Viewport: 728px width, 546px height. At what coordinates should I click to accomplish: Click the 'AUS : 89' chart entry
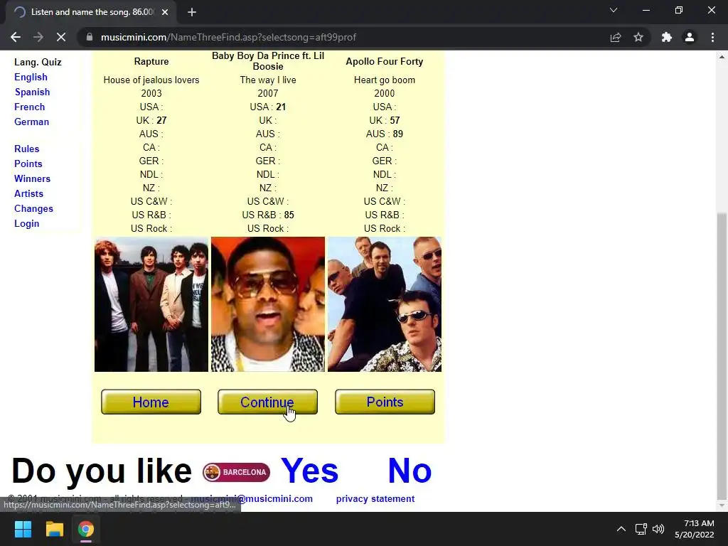tap(385, 134)
